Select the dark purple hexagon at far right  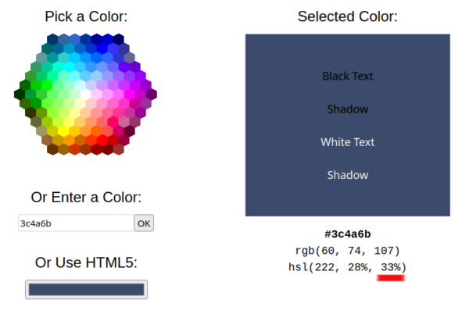[152, 95]
